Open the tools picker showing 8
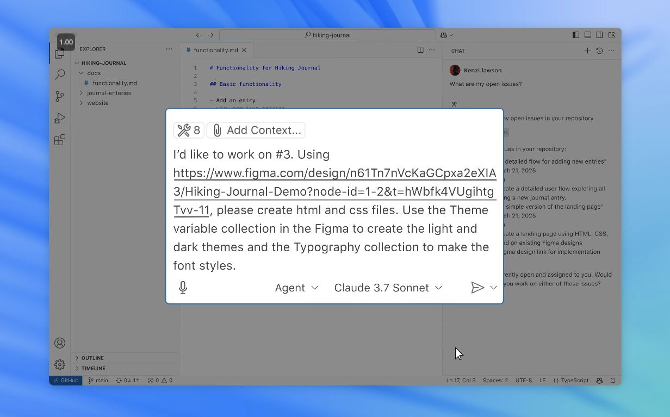670x417 pixels. point(189,130)
